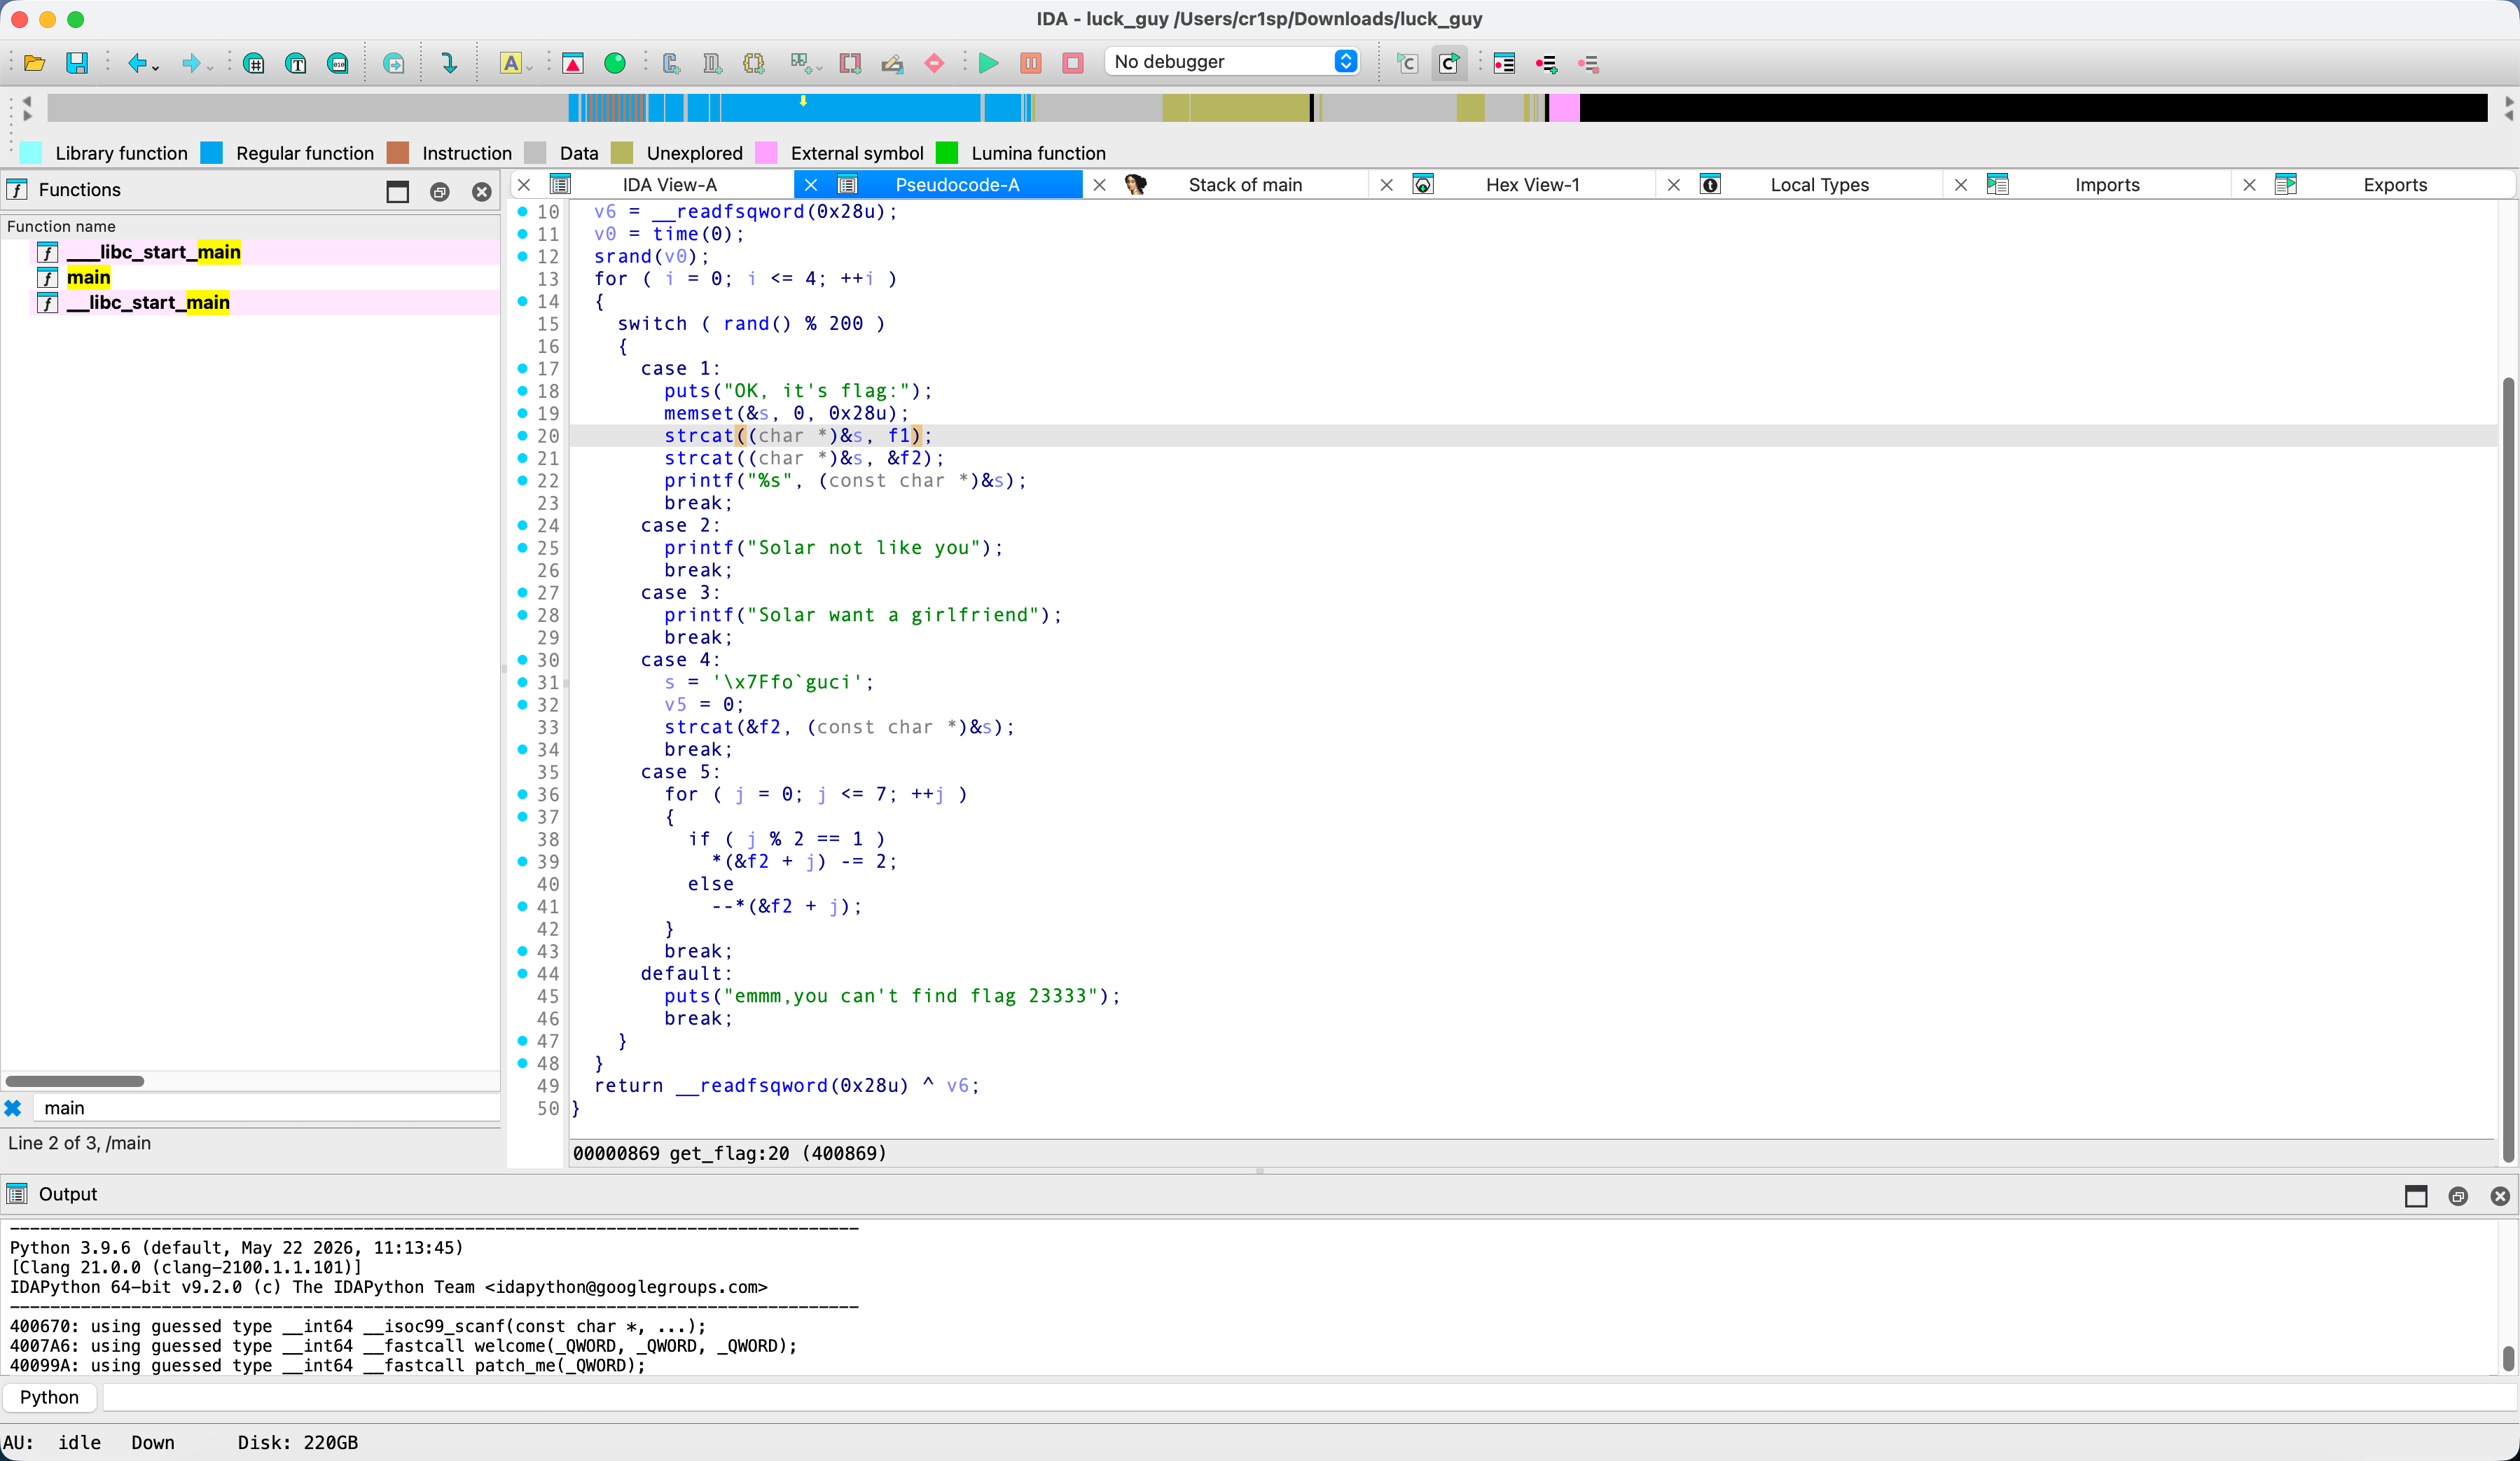
Task: Terminate the process with the red stop button
Action: [x=1073, y=63]
